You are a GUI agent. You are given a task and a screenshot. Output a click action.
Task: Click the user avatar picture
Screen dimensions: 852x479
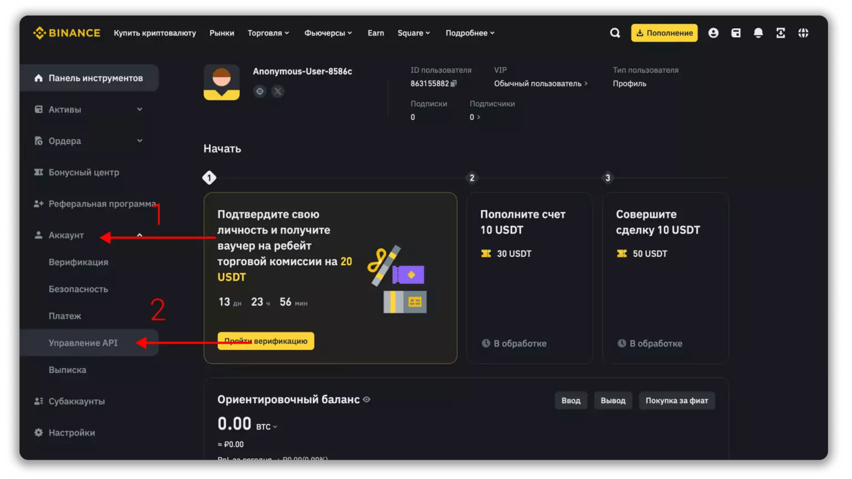pos(221,82)
